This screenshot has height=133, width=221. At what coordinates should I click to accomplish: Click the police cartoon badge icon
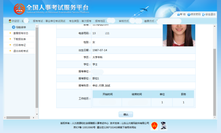coord(164,126)
